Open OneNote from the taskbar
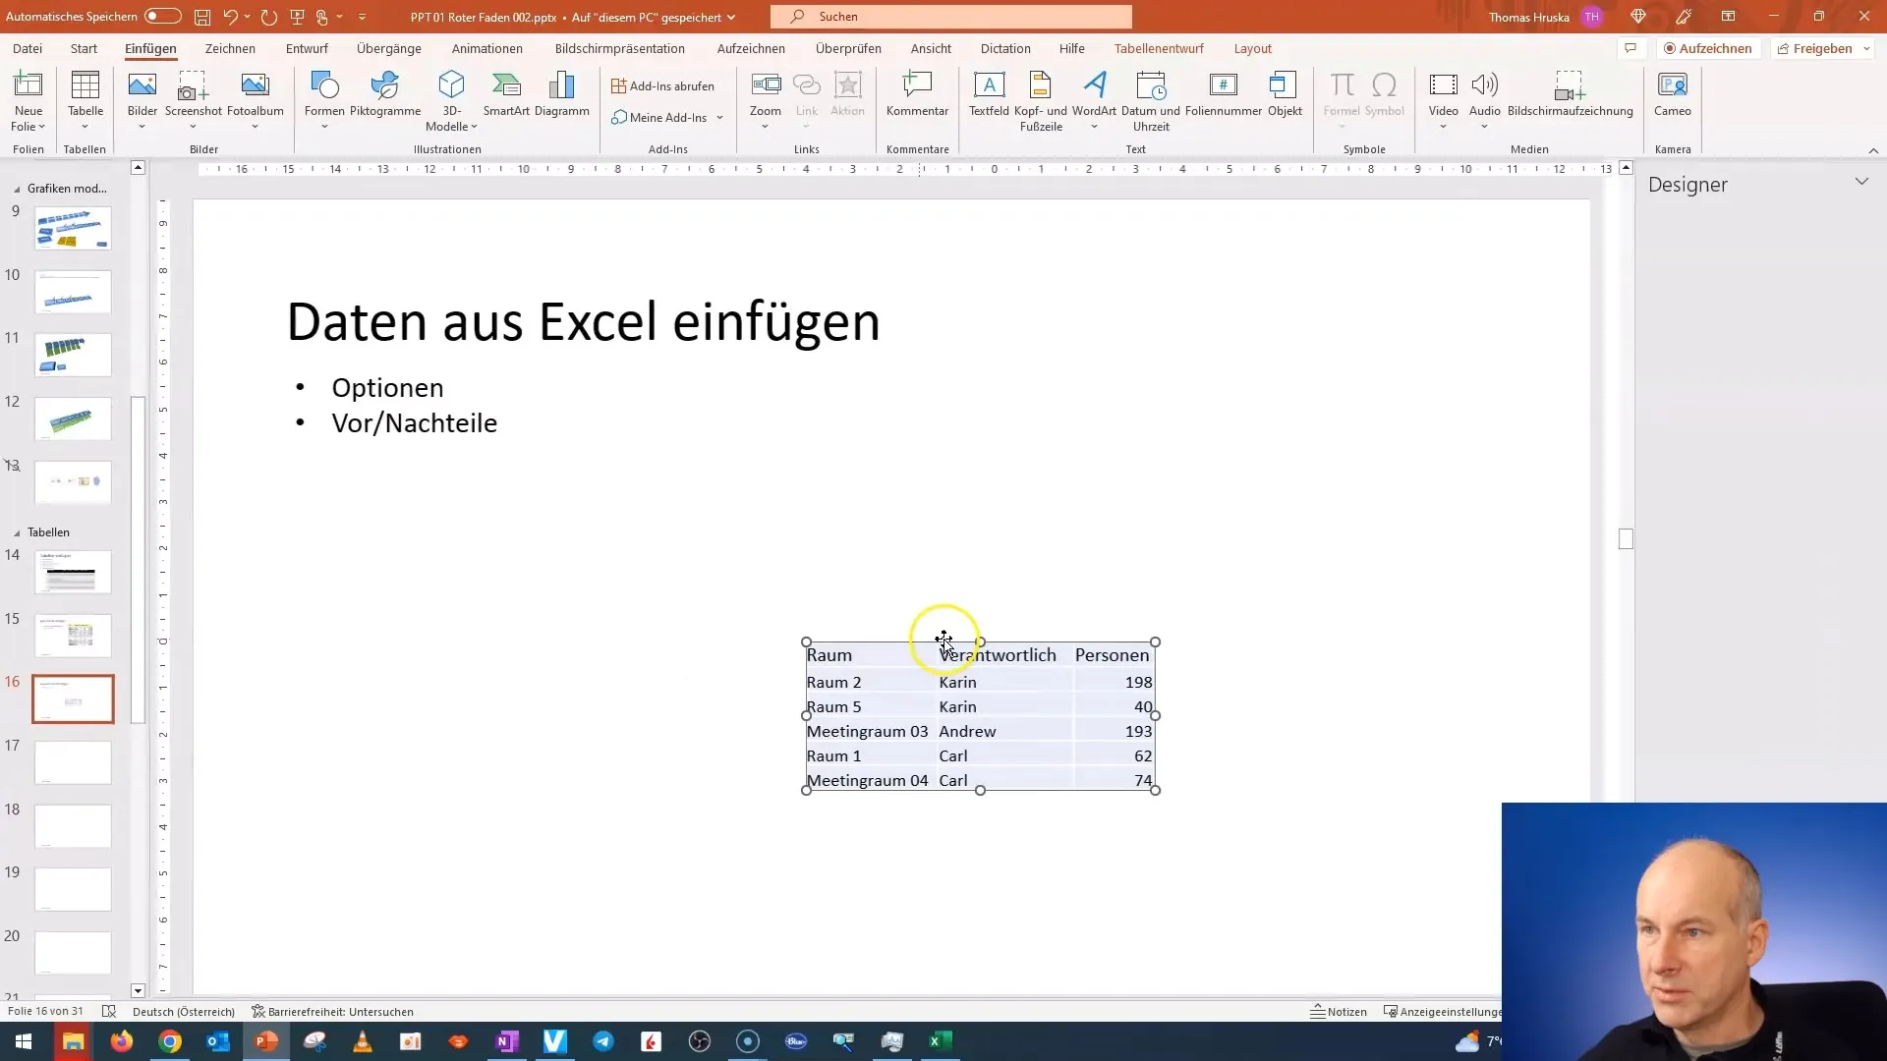Screen dimensions: 1887x1061 coord(507,1041)
